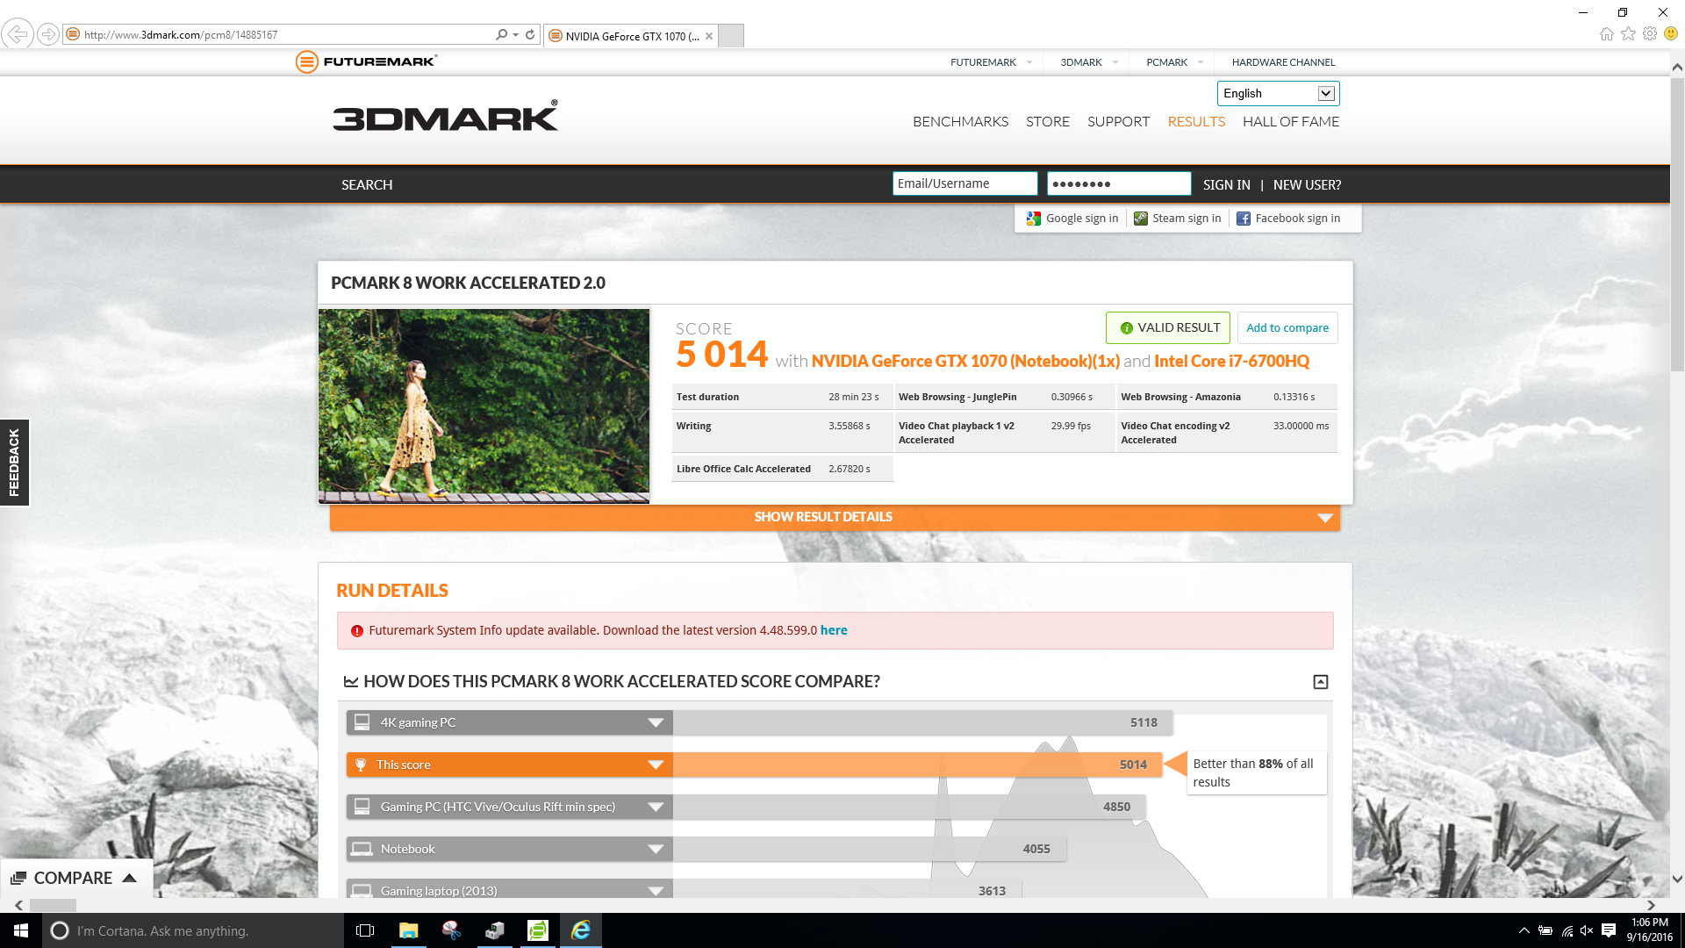
Task: Expand the 4K gaming PC row
Action: click(655, 722)
